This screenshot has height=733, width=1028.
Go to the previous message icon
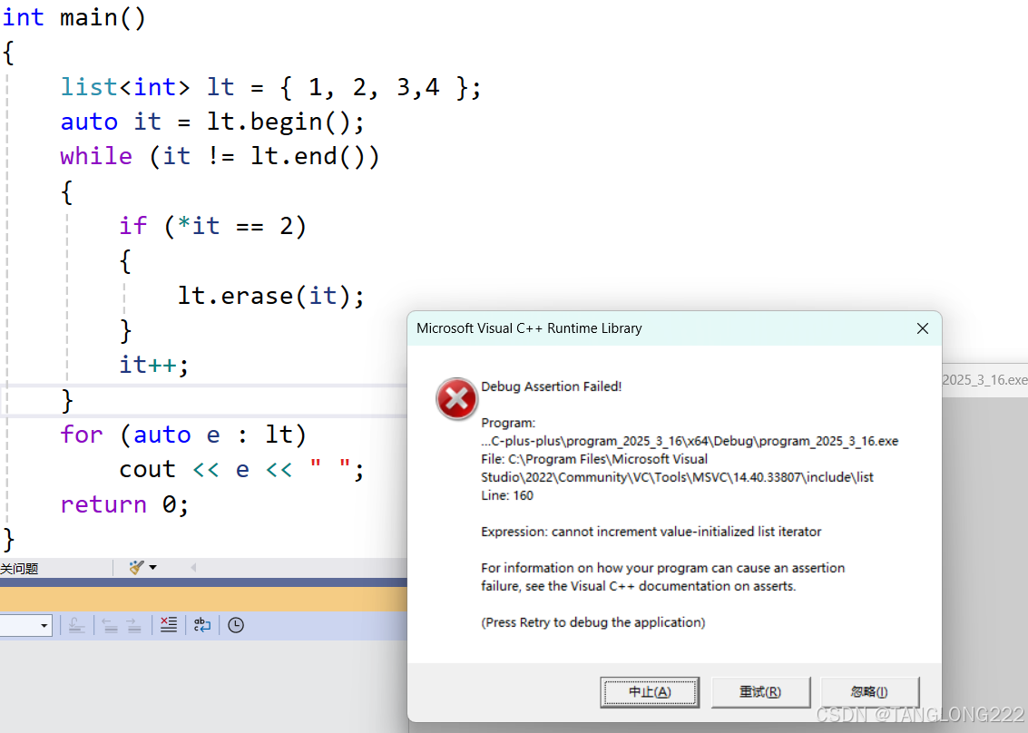pos(110,625)
